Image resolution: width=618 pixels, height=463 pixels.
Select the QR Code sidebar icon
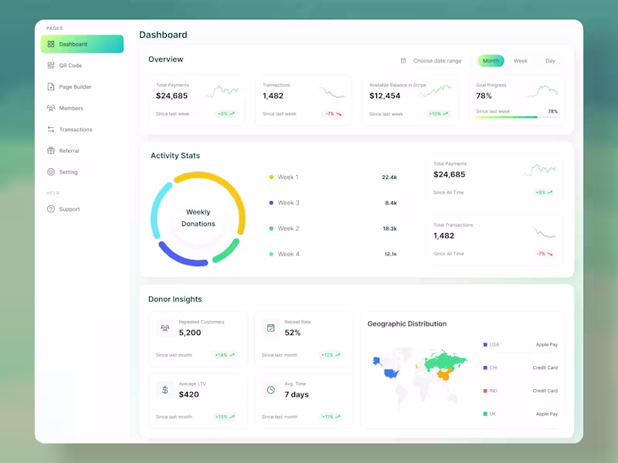(x=49, y=66)
